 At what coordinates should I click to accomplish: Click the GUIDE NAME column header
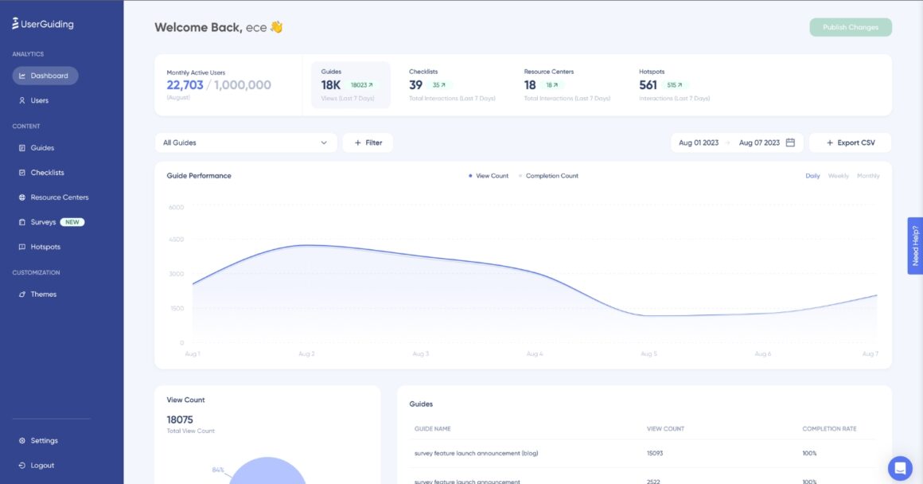coord(433,428)
